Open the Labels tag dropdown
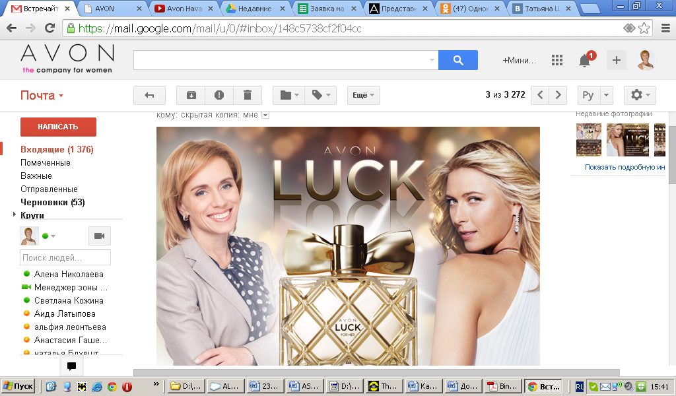Image resolution: width=676 pixels, height=396 pixels. coord(321,95)
